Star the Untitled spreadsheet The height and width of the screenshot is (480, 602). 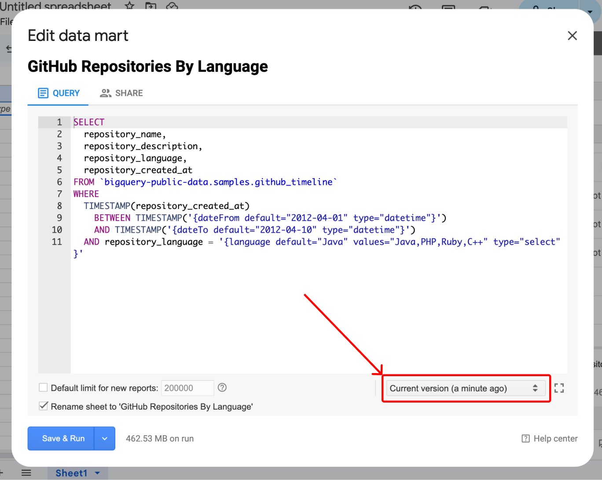[129, 6]
